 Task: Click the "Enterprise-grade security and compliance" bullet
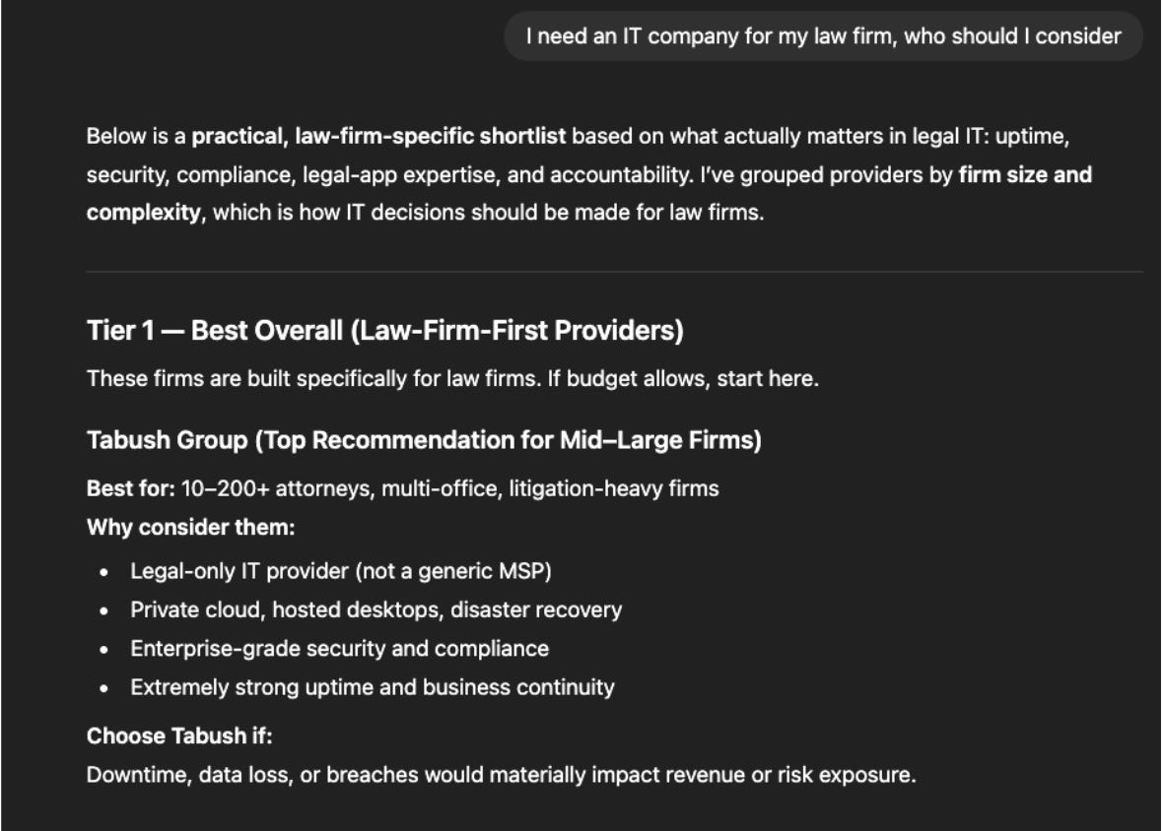point(339,648)
